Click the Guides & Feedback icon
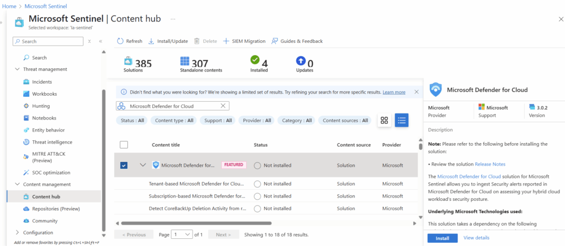Screen dimensions: 565x246 point(275,41)
